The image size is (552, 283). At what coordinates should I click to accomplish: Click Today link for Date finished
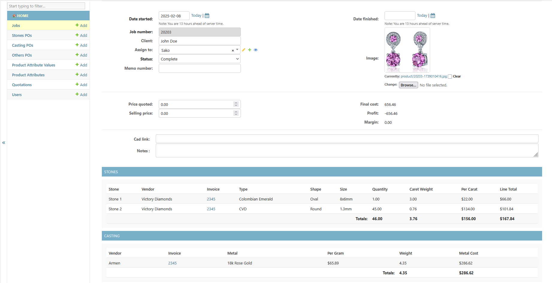(x=422, y=16)
